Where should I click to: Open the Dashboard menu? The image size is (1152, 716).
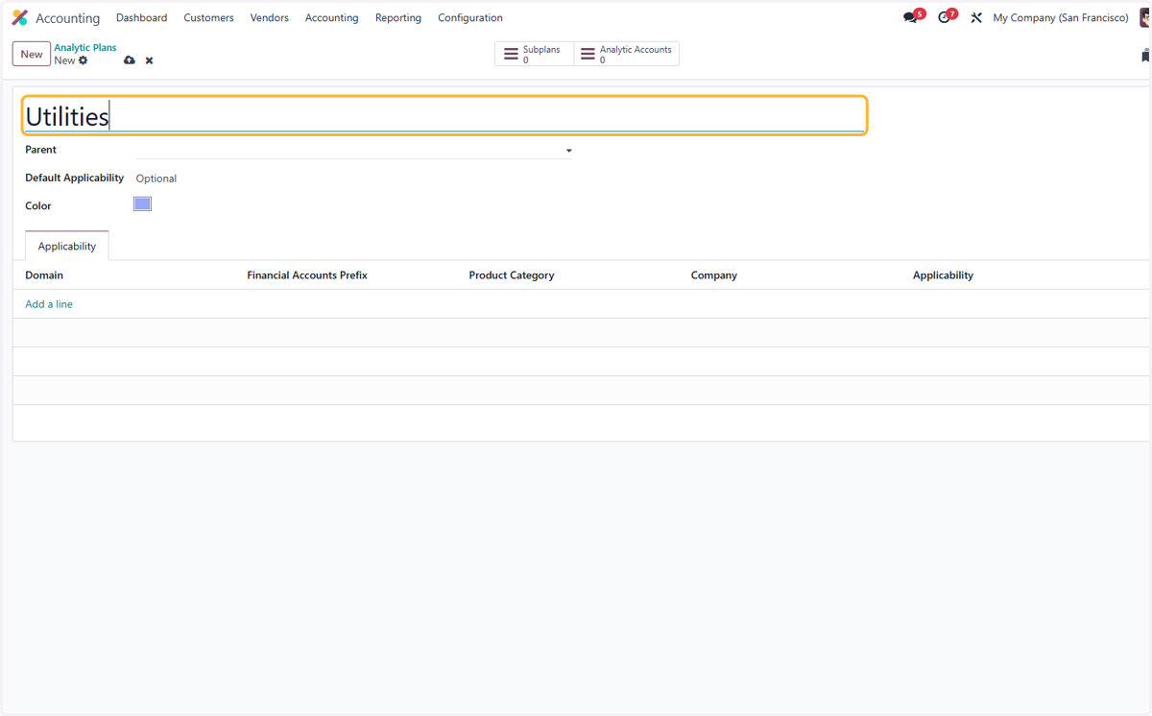pos(141,18)
